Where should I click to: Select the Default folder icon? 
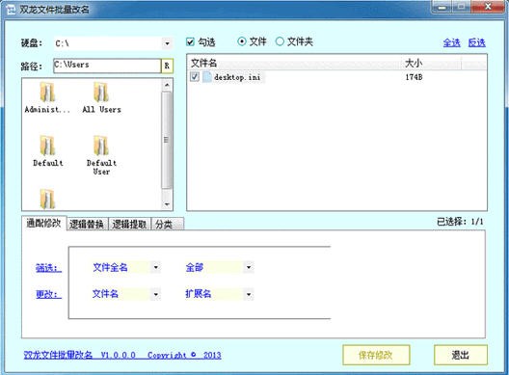(47, 146)
